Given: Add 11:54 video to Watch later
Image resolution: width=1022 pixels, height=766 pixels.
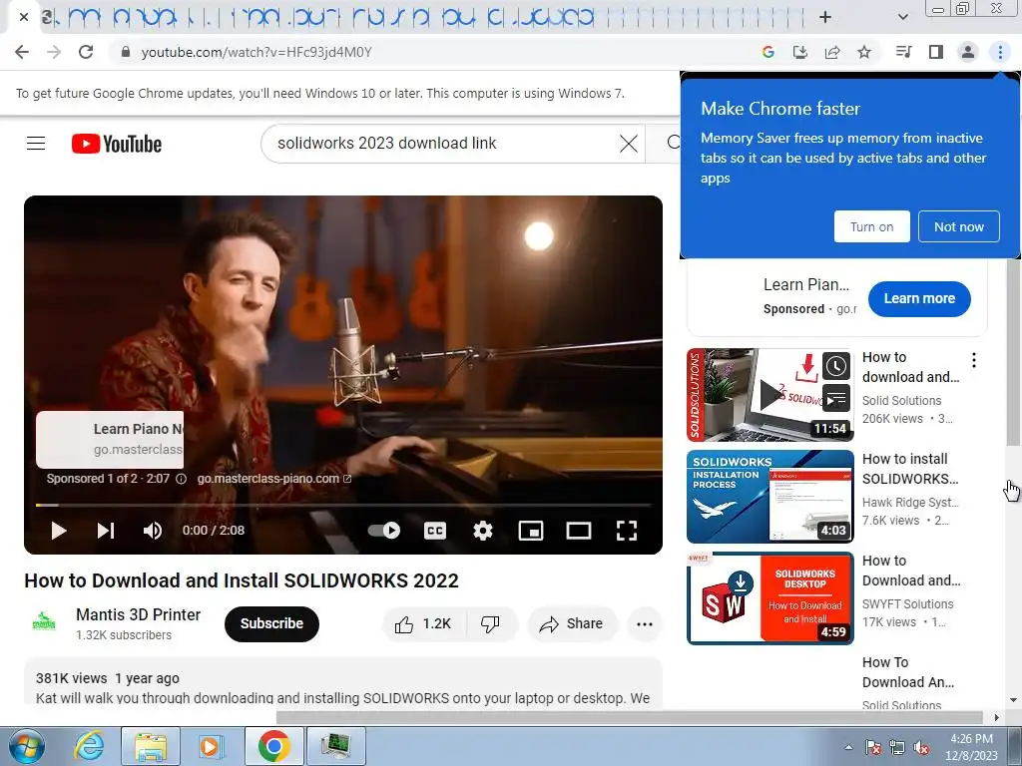Looking at the screenshot, I should tap(836, 366).
